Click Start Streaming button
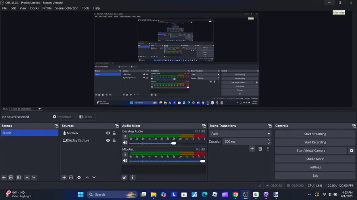This screenshot has width=357, height=200. click(315, 134)
